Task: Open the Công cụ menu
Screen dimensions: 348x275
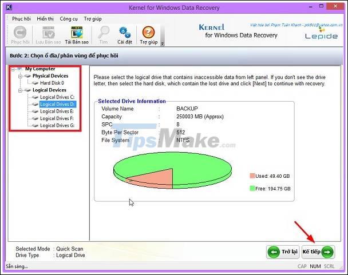Action: point(69,19)
